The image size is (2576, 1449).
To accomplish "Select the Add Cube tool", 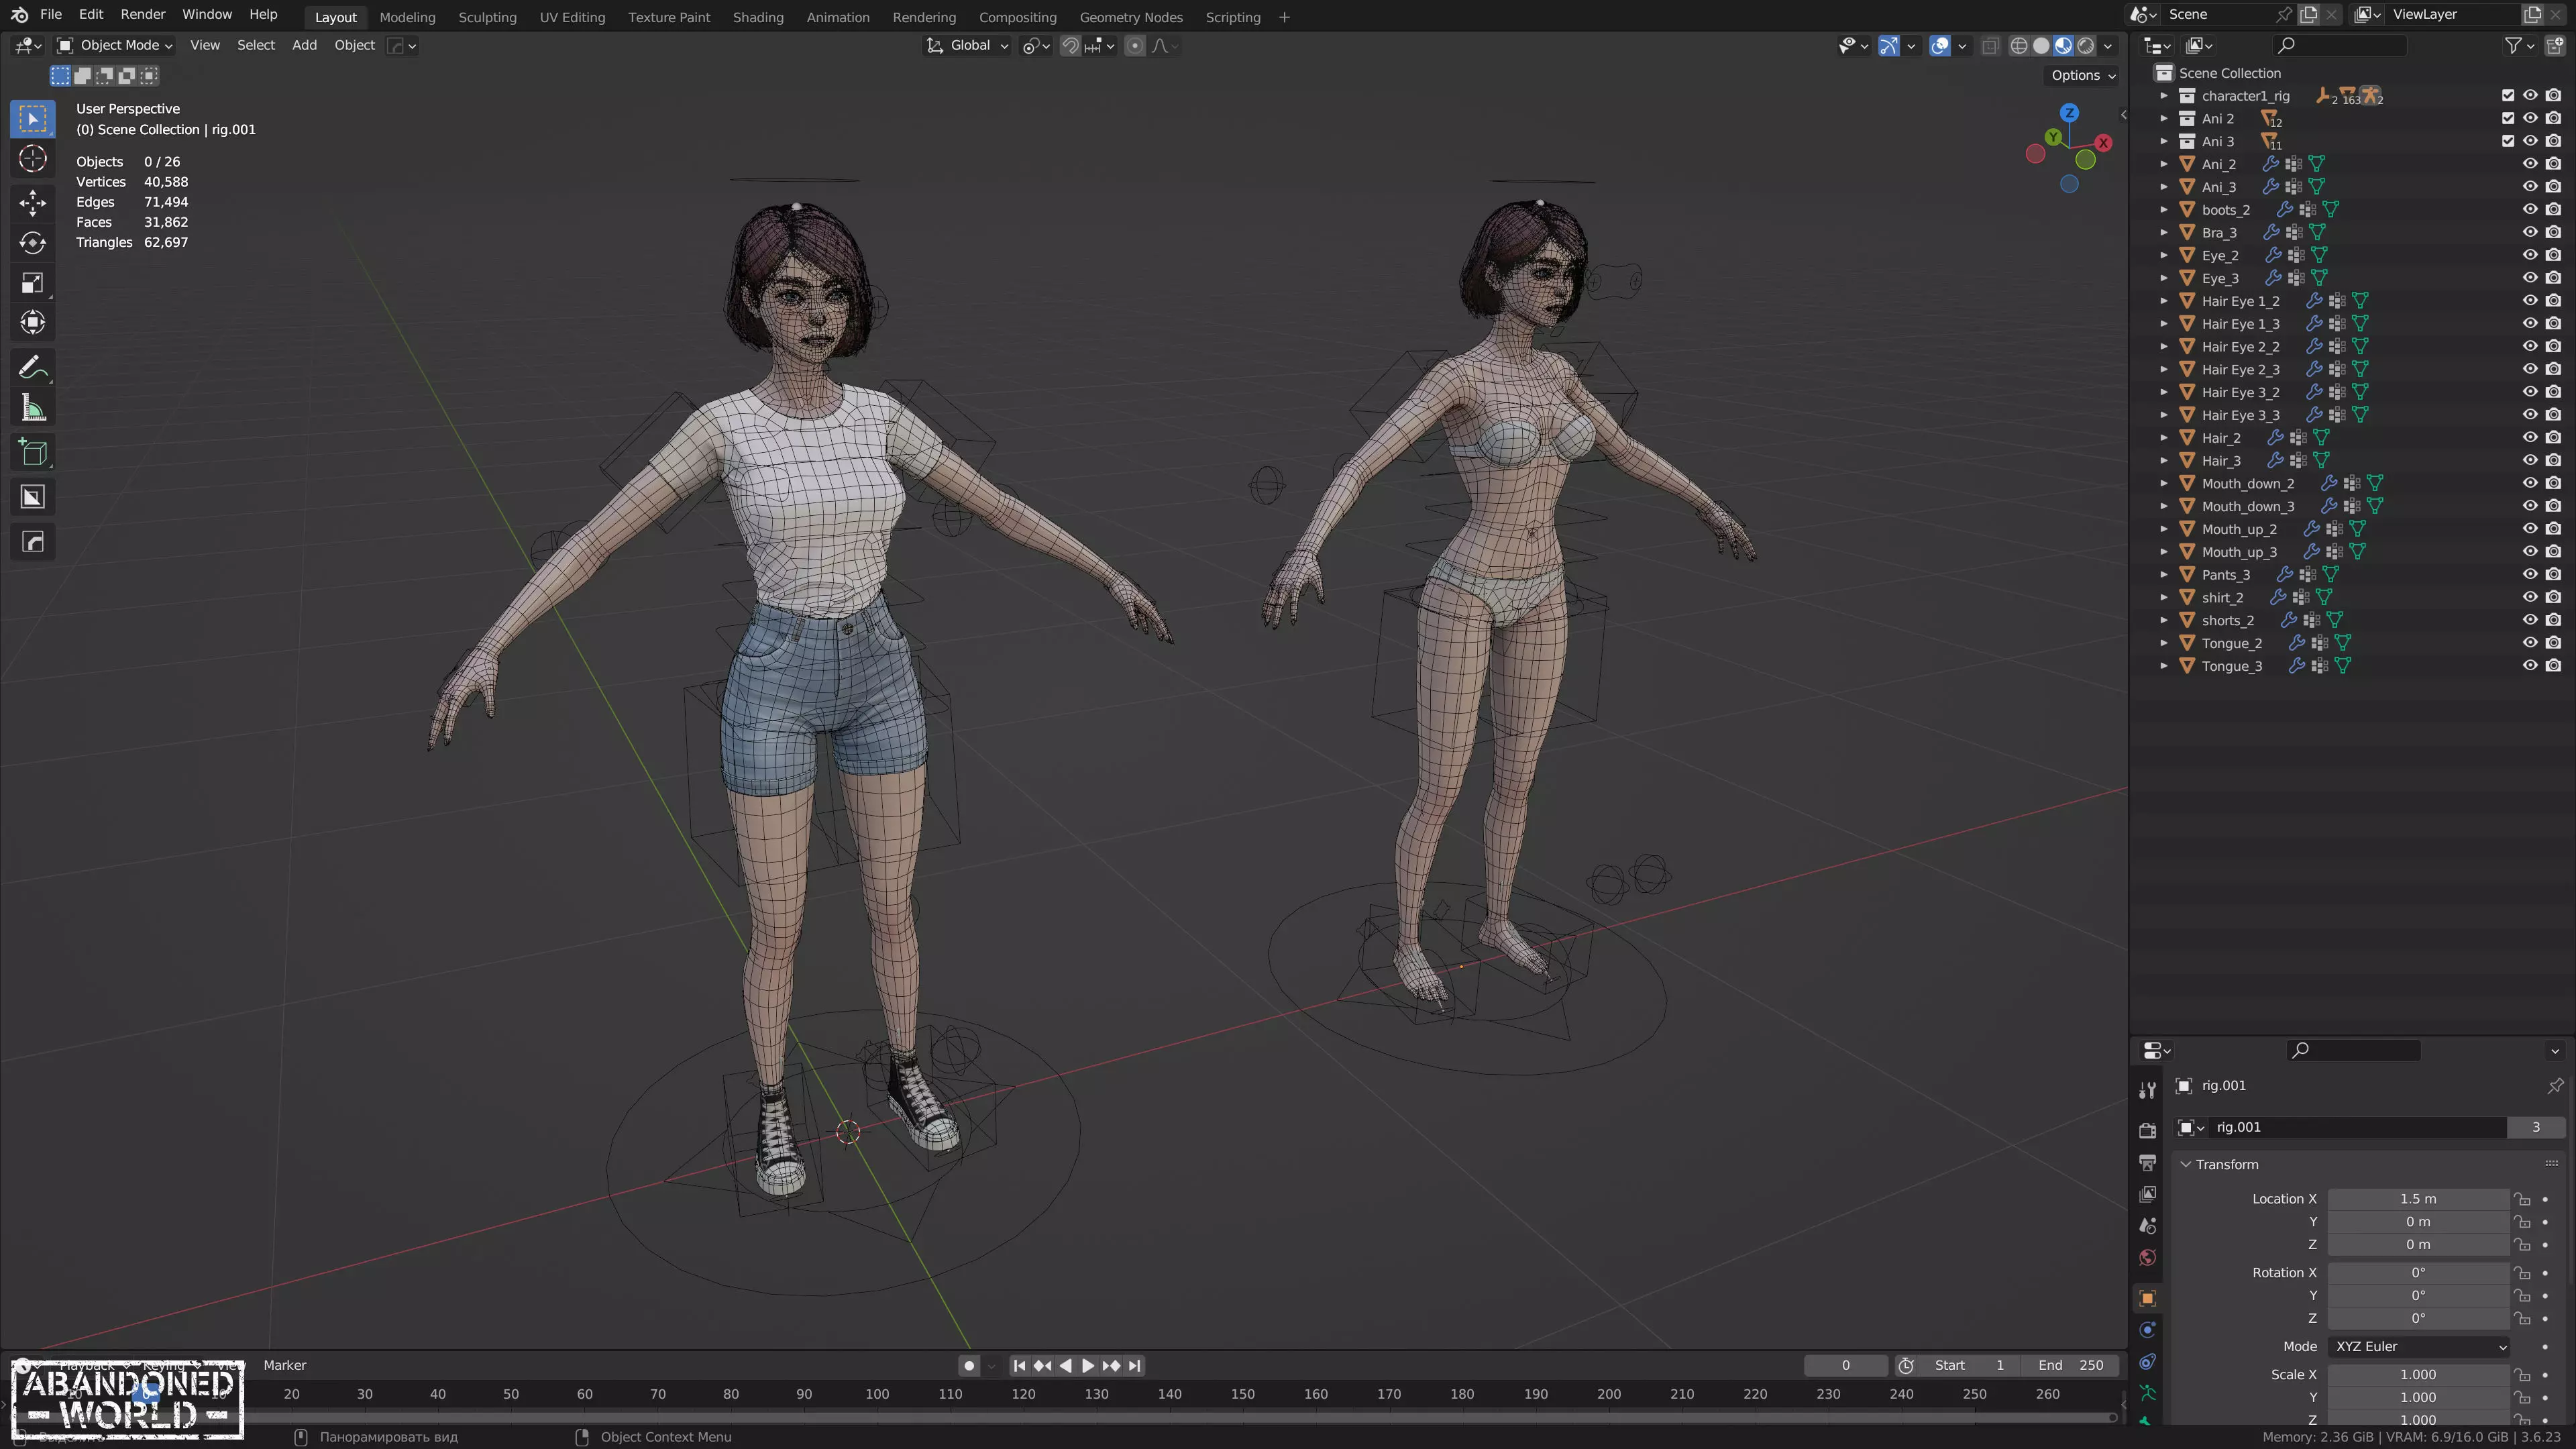I will [33, 453].
